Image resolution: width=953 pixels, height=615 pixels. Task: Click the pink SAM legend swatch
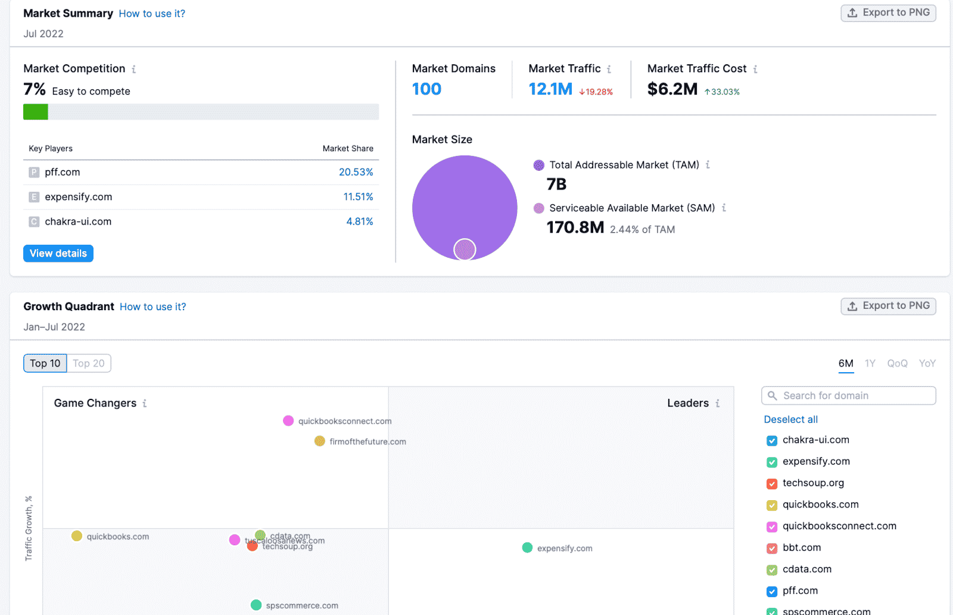tap(539, 208)
